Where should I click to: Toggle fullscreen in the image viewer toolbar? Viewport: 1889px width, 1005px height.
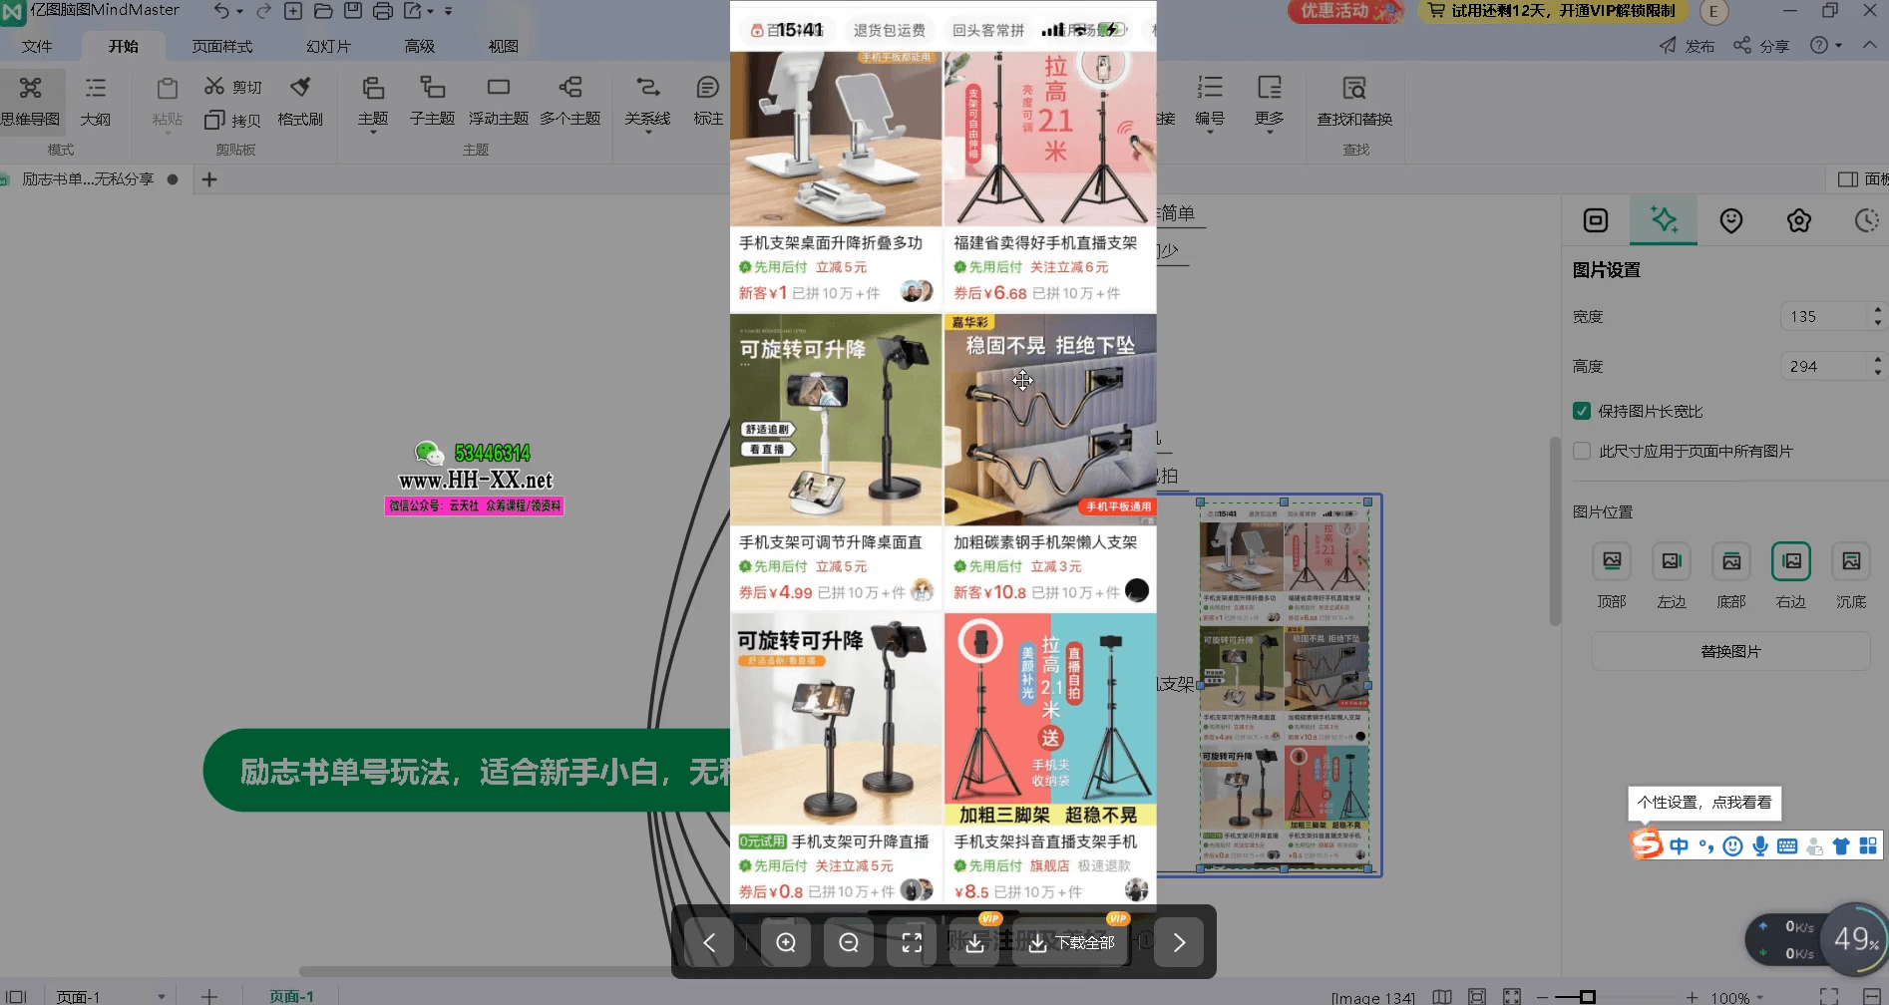click(912, 942)
